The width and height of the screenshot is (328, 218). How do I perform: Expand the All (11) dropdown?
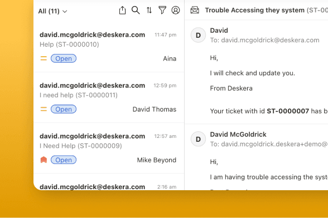(52, 11)
